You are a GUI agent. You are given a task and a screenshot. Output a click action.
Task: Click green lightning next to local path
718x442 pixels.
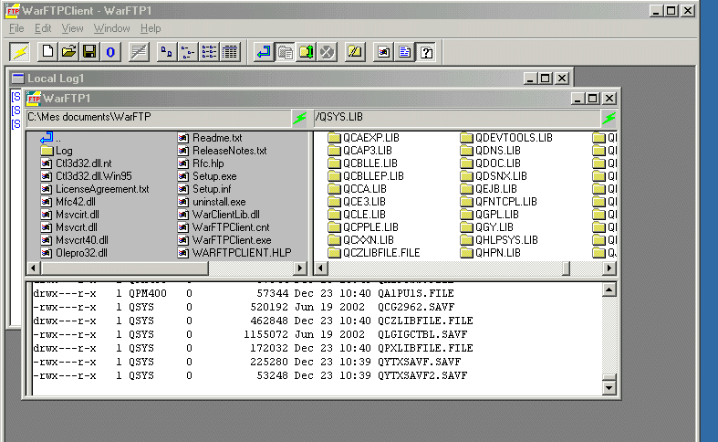pos(300,119)
